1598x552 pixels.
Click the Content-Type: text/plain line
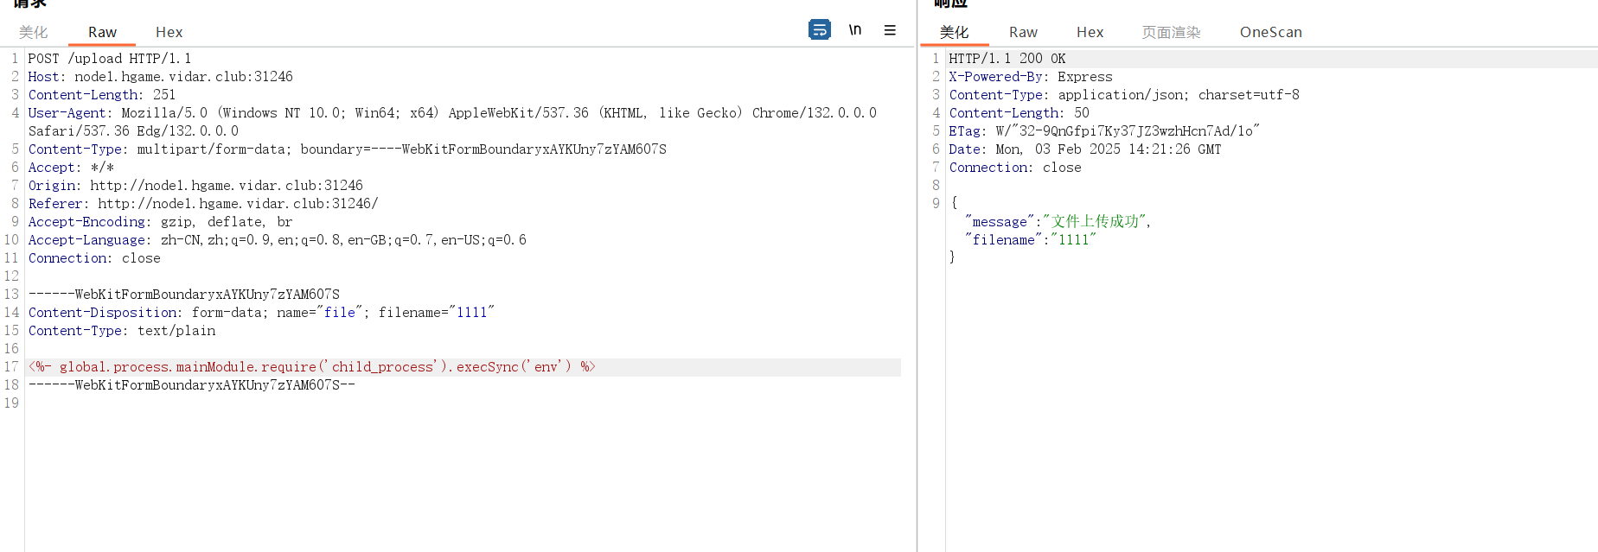pyautogui.click(x=122, y=331)
